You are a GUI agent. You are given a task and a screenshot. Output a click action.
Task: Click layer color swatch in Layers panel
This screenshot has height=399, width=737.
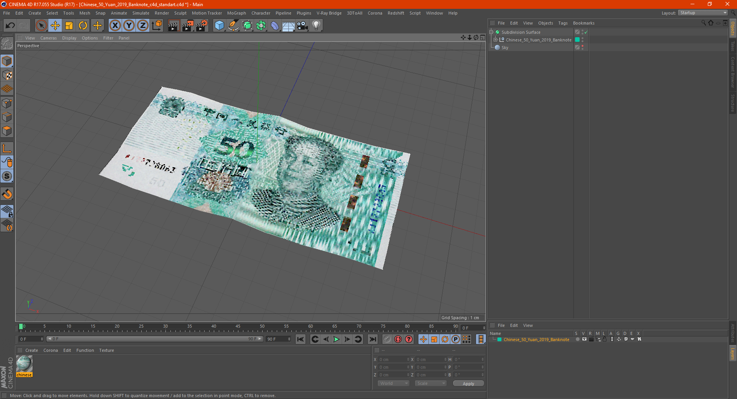[499, 340]
